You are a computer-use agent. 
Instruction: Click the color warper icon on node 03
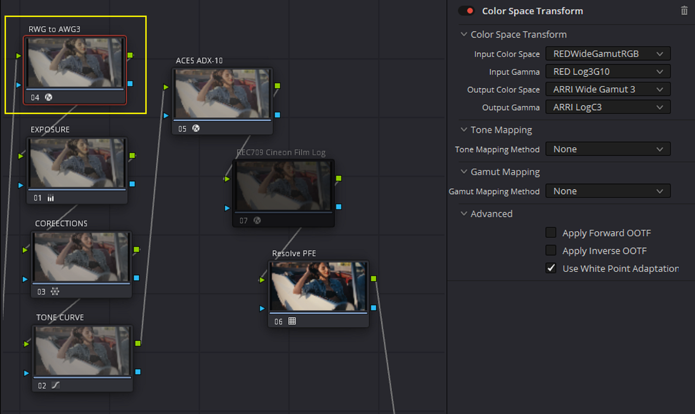pos(55,291)
